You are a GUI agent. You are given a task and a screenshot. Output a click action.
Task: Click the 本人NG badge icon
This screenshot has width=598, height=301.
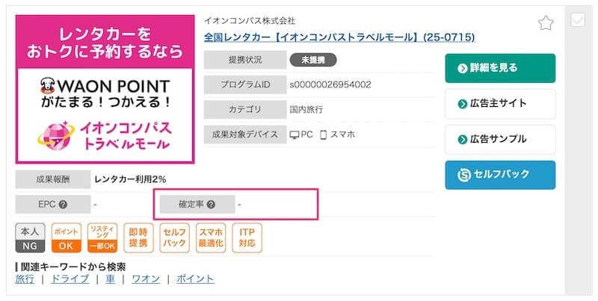30,237
